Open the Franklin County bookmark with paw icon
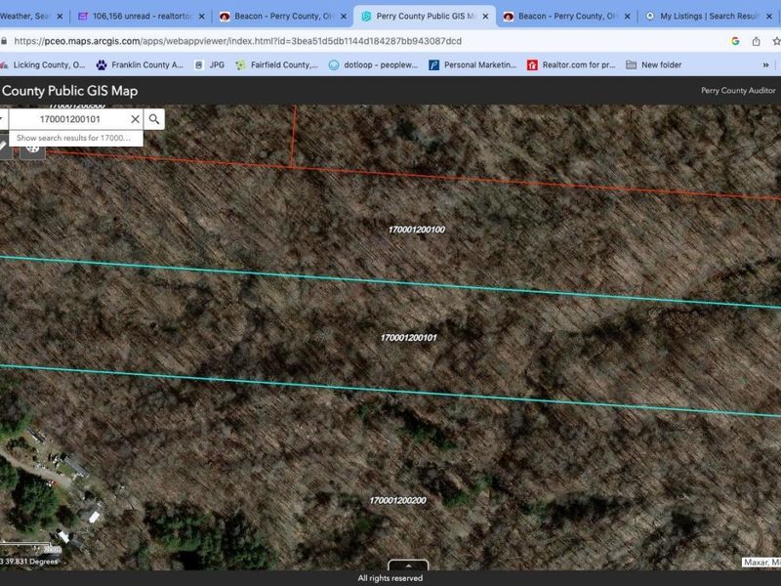781x586 pixels. pyautogui.click(x=101, y=64)
